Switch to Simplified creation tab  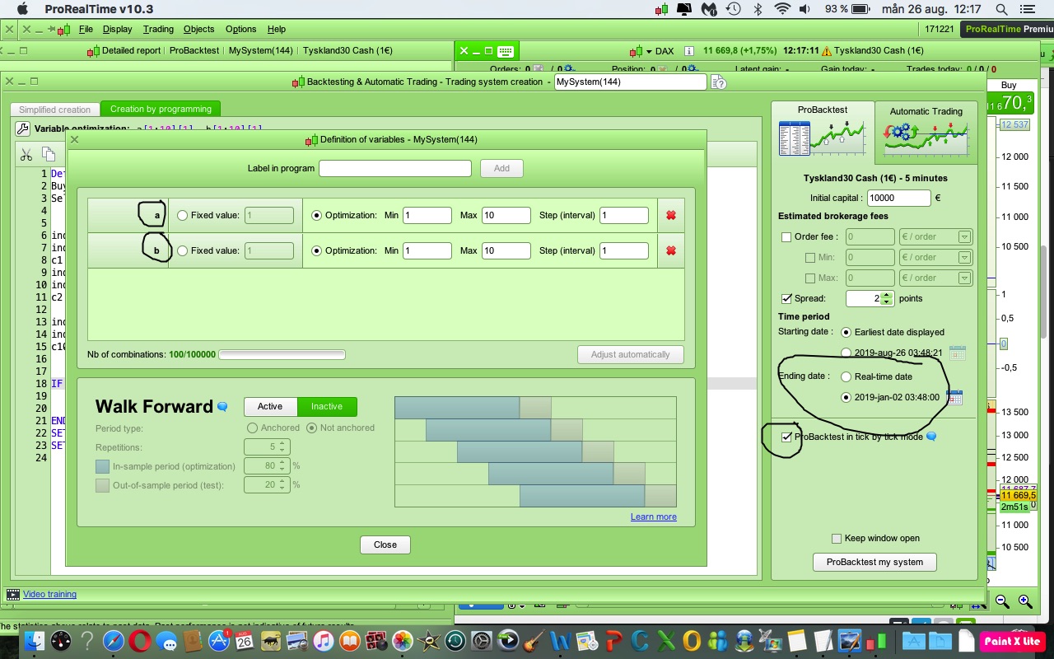[54, 110]
